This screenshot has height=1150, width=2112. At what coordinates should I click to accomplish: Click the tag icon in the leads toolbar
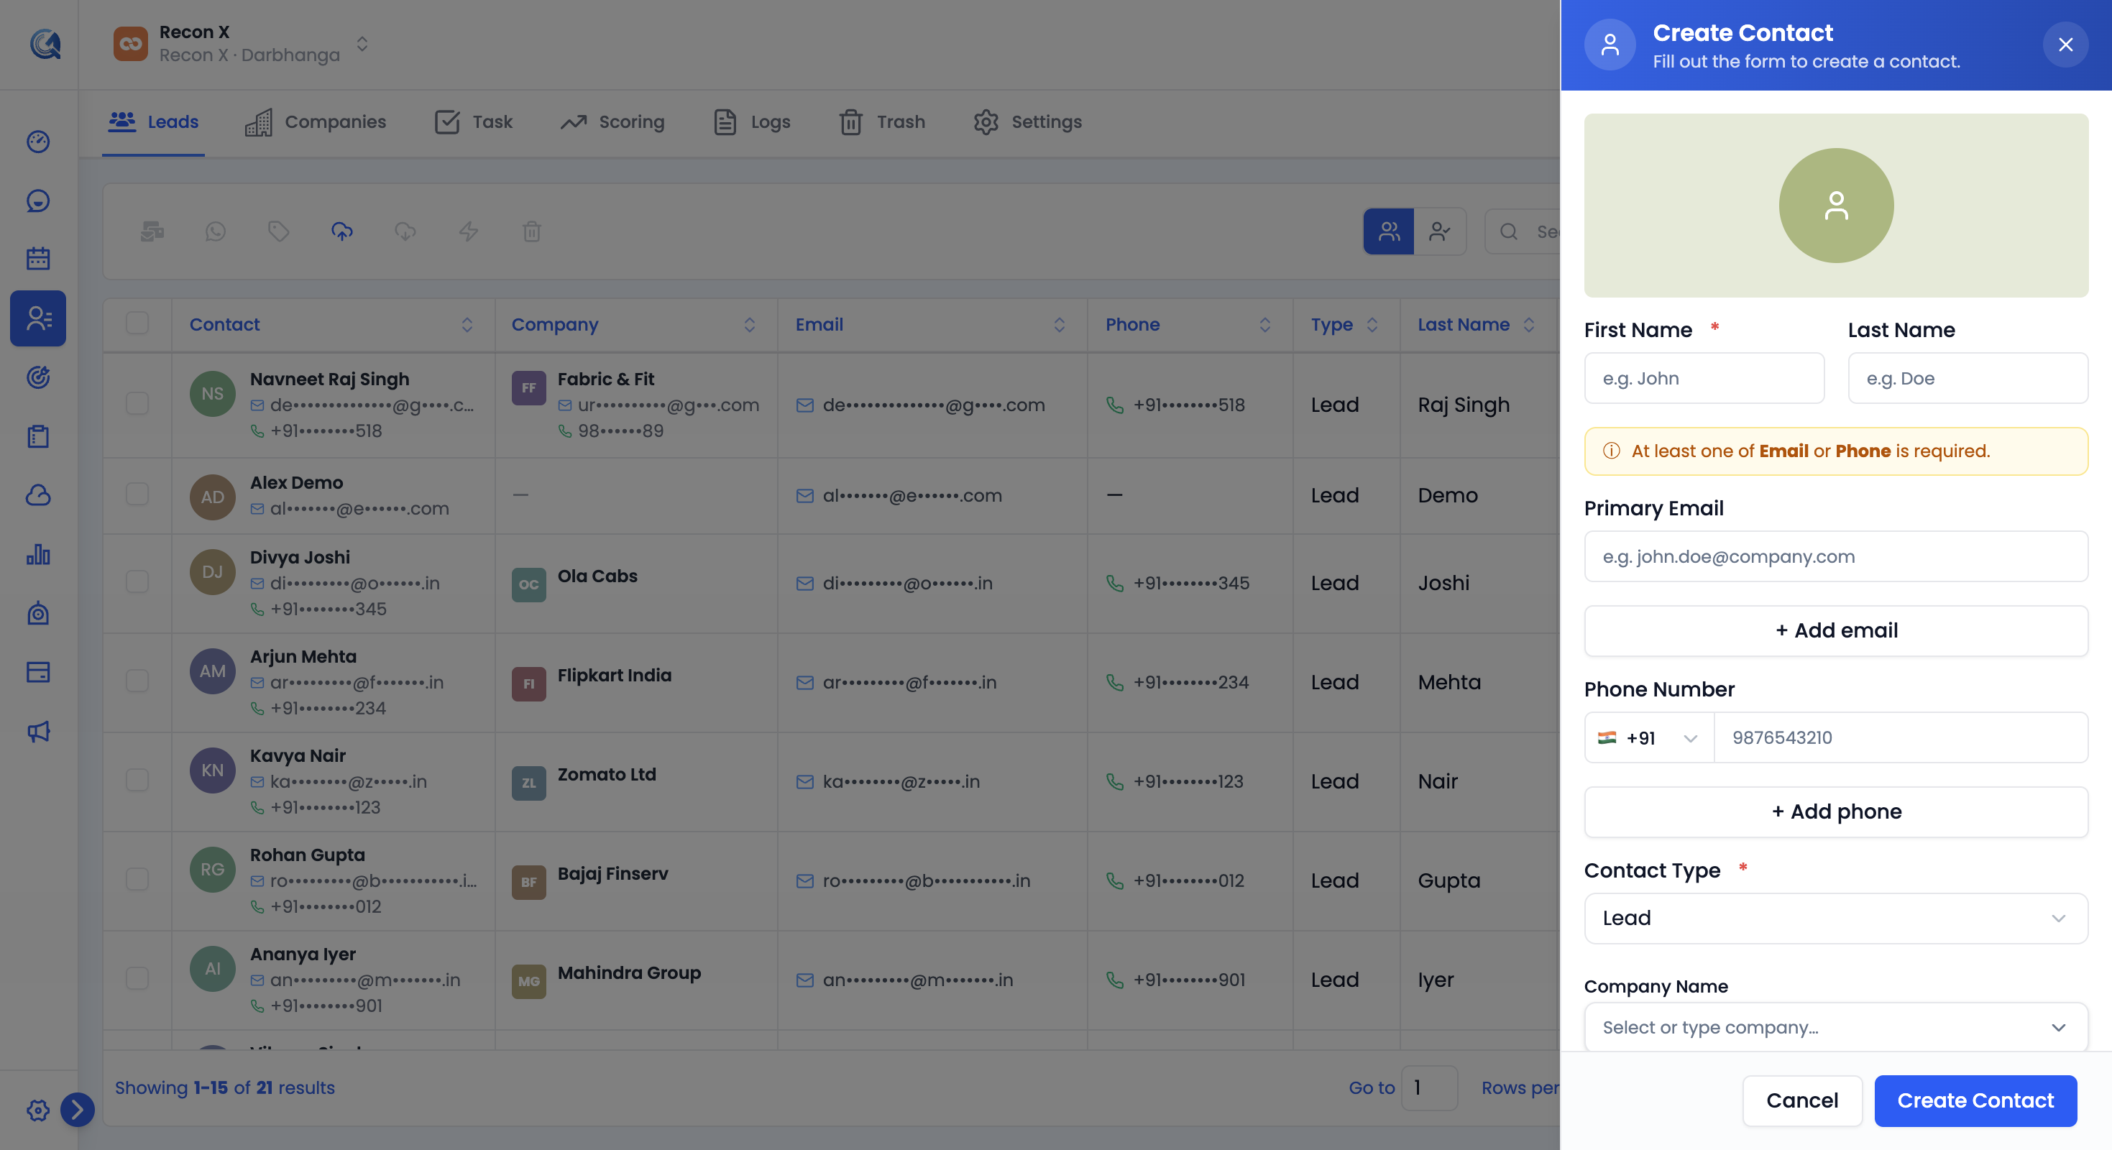[x=279, y=232]
